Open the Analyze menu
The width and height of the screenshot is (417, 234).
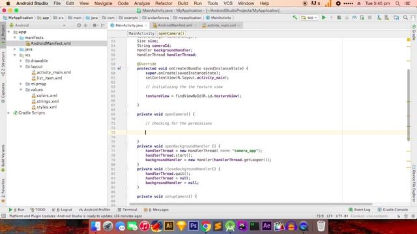(x=142, y=3)
